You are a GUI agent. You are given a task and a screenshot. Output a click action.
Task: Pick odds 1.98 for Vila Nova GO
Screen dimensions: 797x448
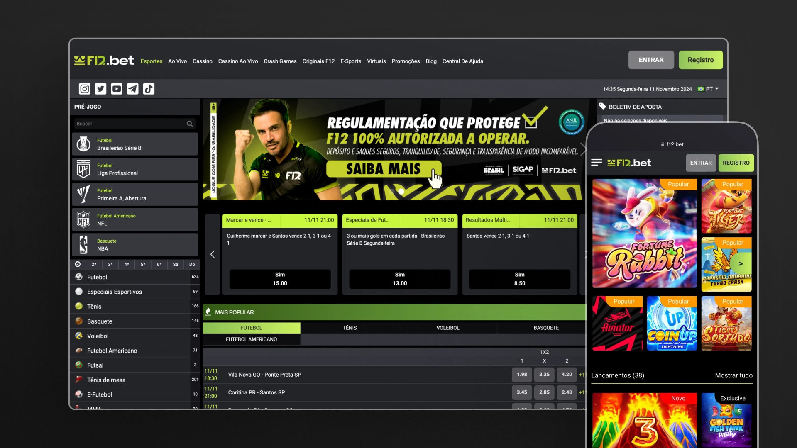click(x=522, y=375)
